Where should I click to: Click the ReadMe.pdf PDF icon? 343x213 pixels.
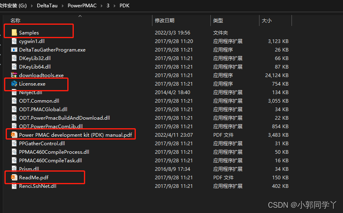pyautogui.click(x=14, y=177)
